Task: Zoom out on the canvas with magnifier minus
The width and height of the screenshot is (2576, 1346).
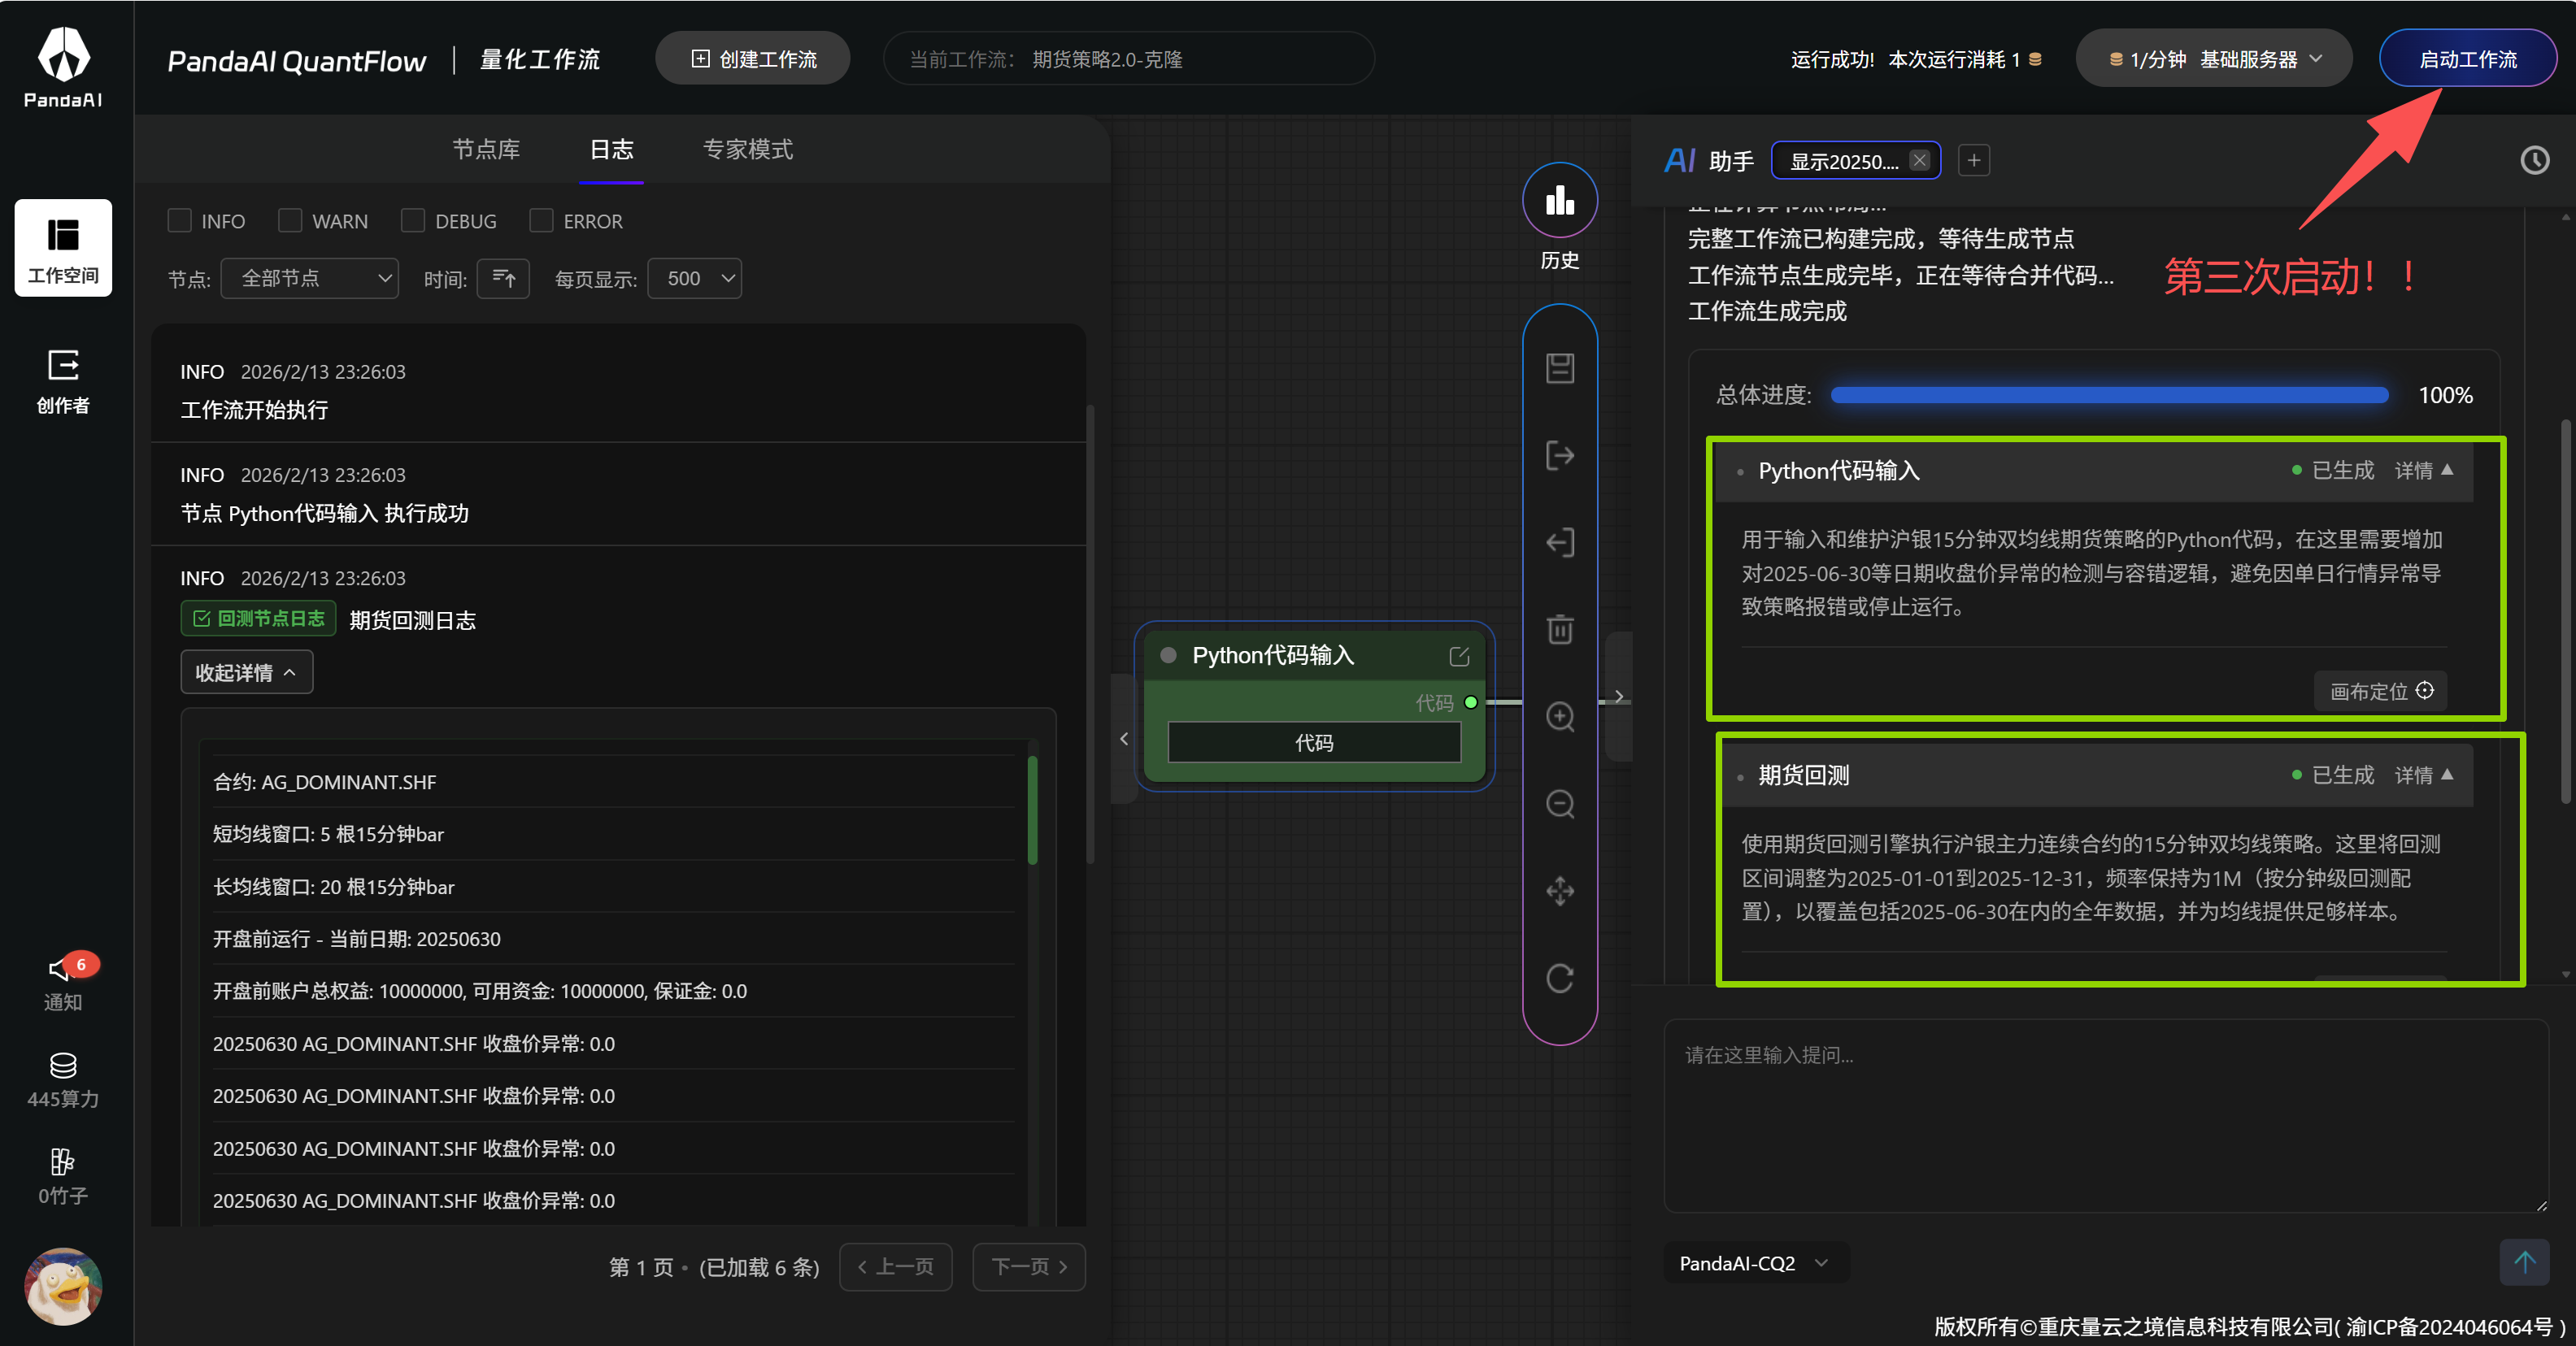Action: point(1560,803)
